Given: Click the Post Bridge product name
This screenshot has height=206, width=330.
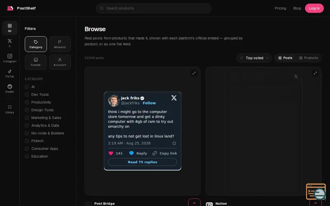Looking at the screenshot, I should tap(104, 204).
